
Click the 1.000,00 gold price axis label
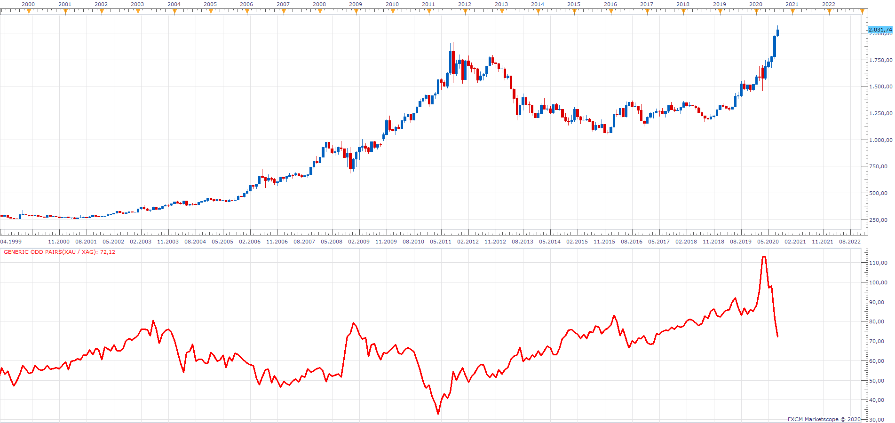pyautogui.click(x=881, y=140)
